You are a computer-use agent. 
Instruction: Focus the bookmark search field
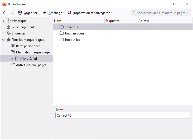161,13
